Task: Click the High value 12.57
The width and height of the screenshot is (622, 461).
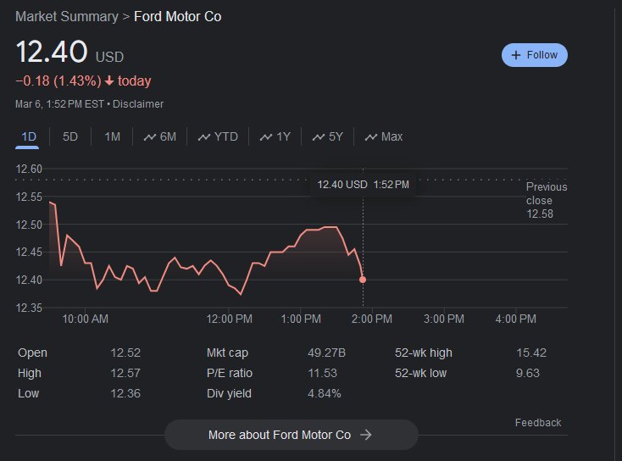Action: [x=125, y=373]
